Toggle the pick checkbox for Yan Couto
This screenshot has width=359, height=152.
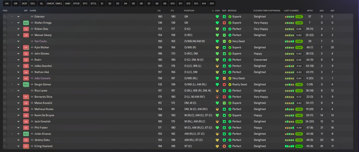click(x=4, y=41)
